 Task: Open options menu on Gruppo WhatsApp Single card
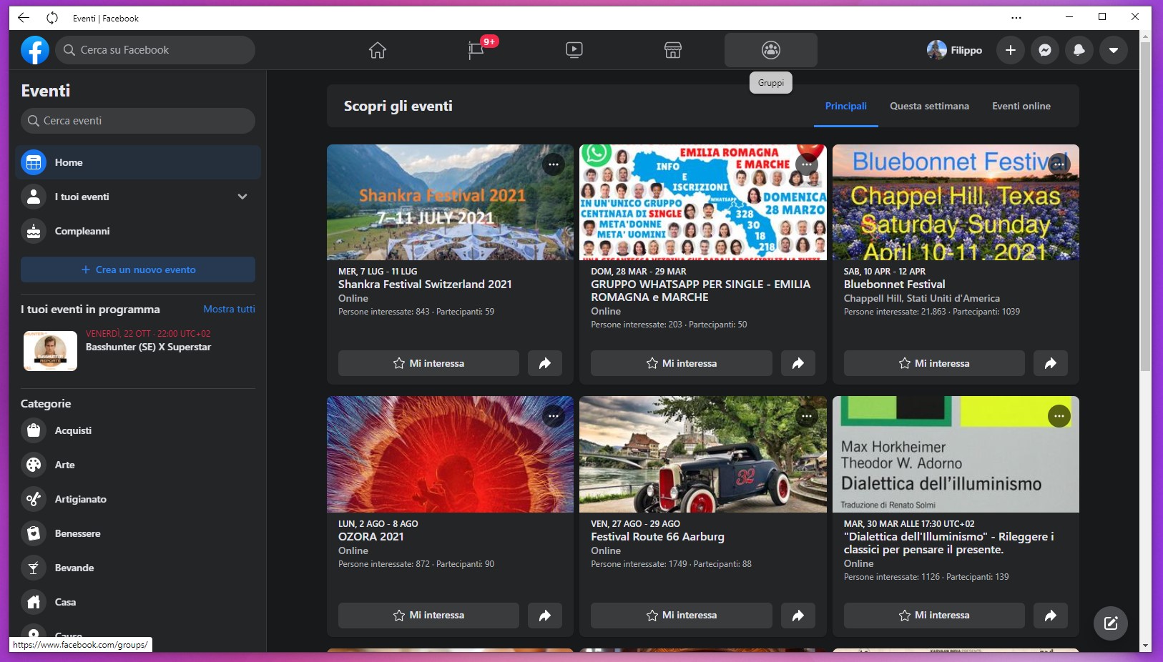[807, 164]
